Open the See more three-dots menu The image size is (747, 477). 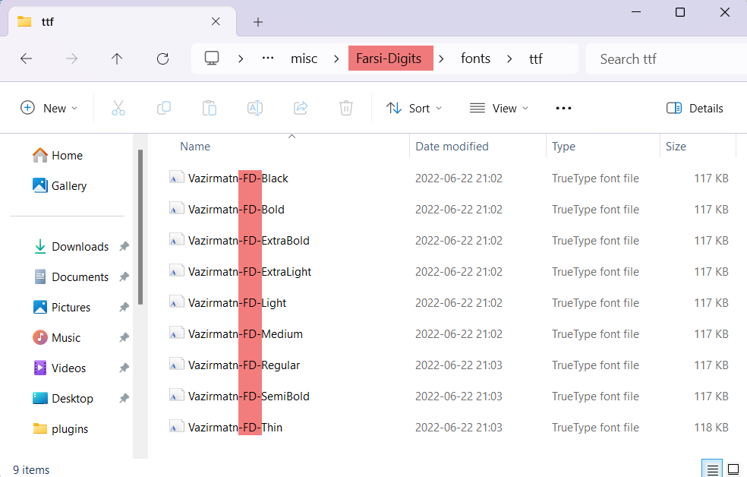(x=563, y=108)
